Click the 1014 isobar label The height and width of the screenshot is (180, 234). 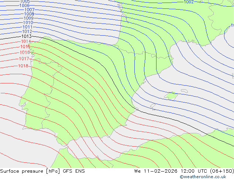[x=26, y=41]
